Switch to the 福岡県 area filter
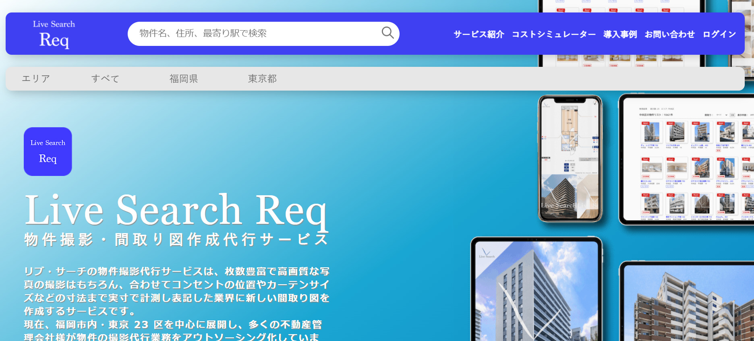The width and height of the screenshot is (754, 341). pos(184,79)
